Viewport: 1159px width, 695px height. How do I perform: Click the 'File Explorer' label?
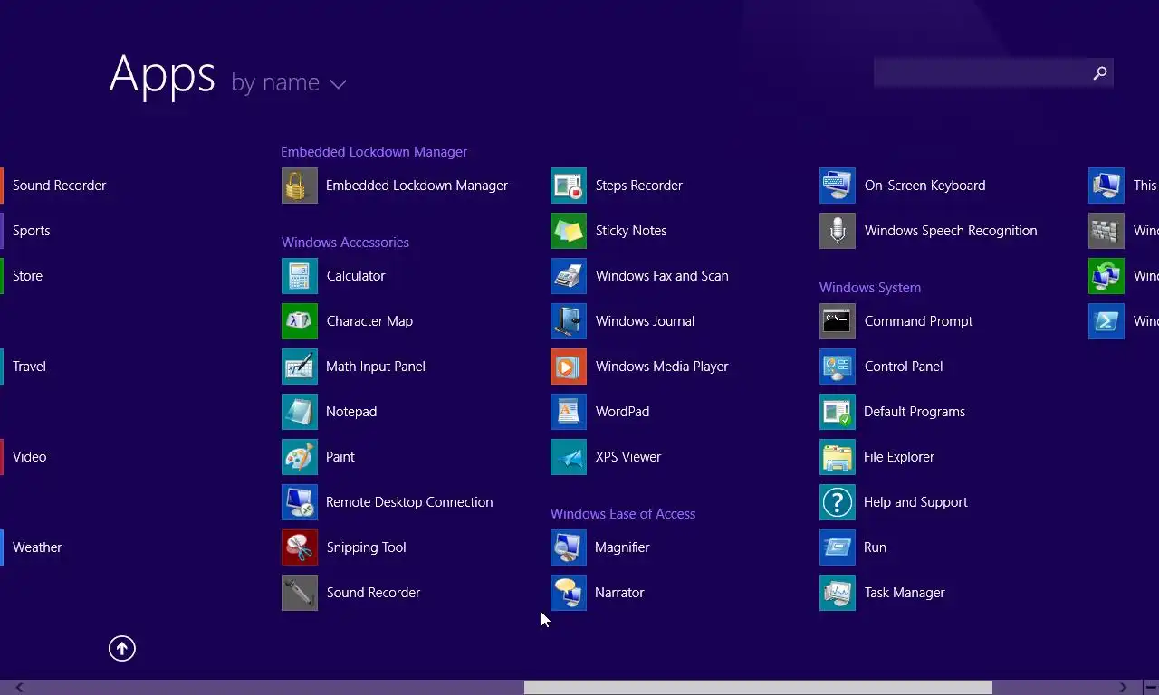899,457
